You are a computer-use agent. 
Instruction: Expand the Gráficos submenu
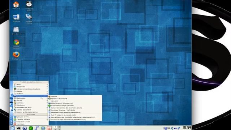tap(31, 94)
